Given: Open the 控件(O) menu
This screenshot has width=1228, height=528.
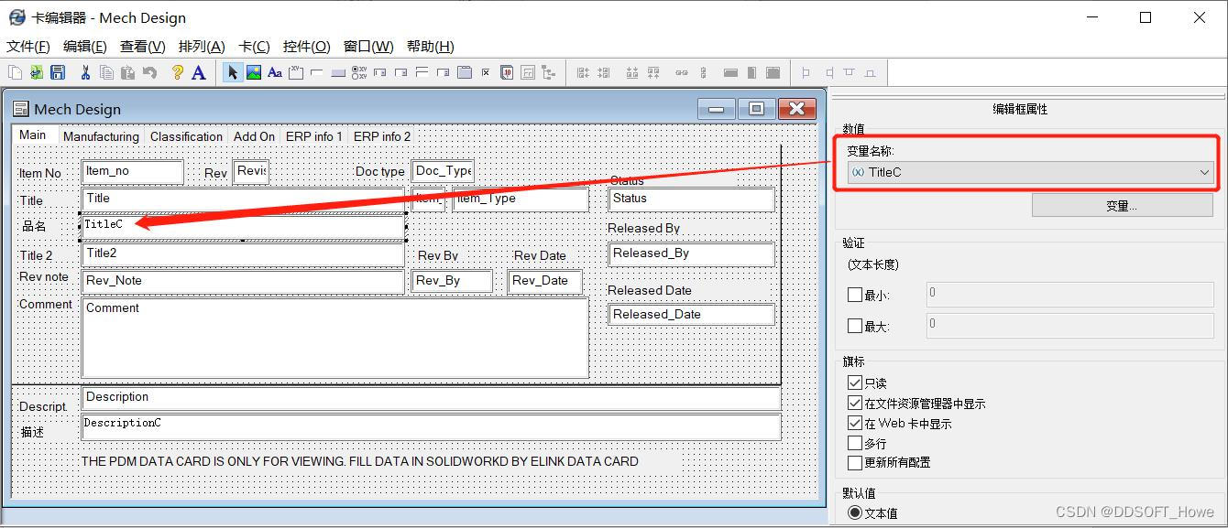Looking at the screenshot, I should pyautogui.click(x=306, y=46).
